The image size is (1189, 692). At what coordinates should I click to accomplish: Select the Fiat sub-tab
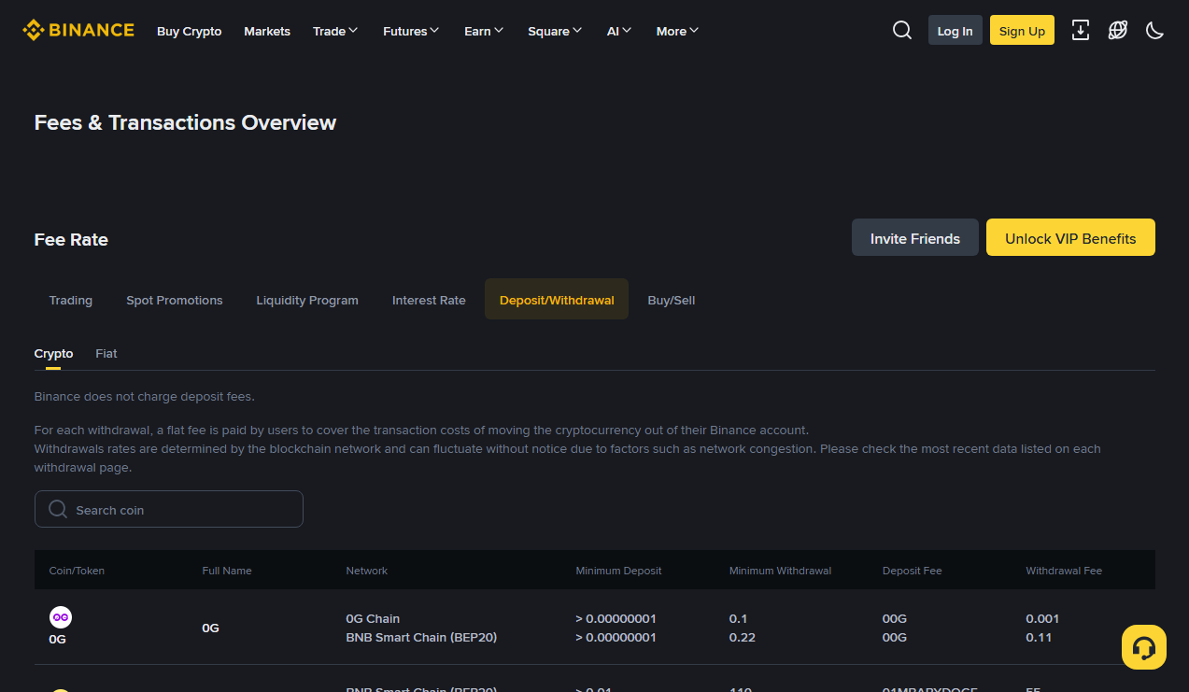click(x=106, y=354)
